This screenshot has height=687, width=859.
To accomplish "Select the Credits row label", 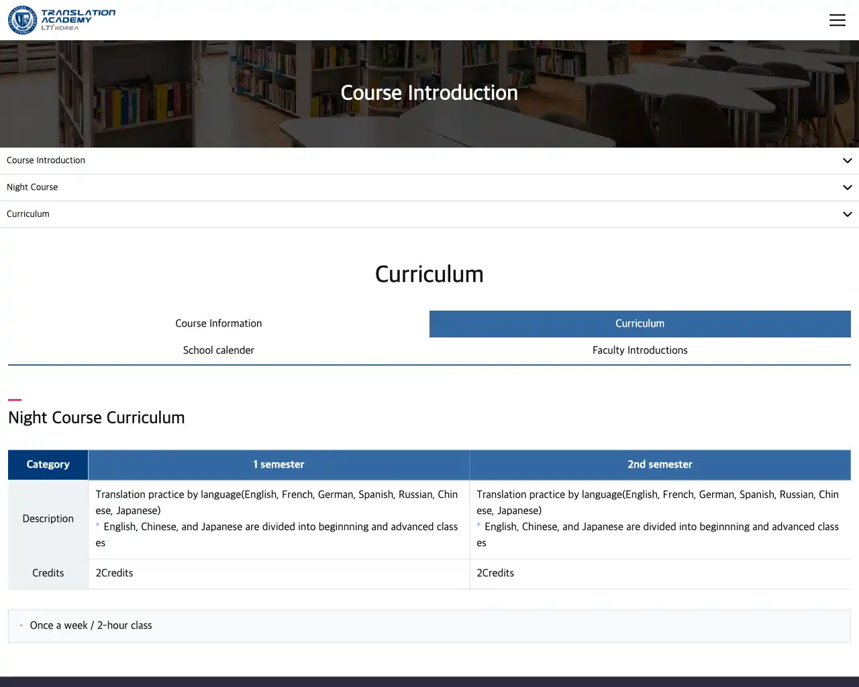I will [48, 573].
